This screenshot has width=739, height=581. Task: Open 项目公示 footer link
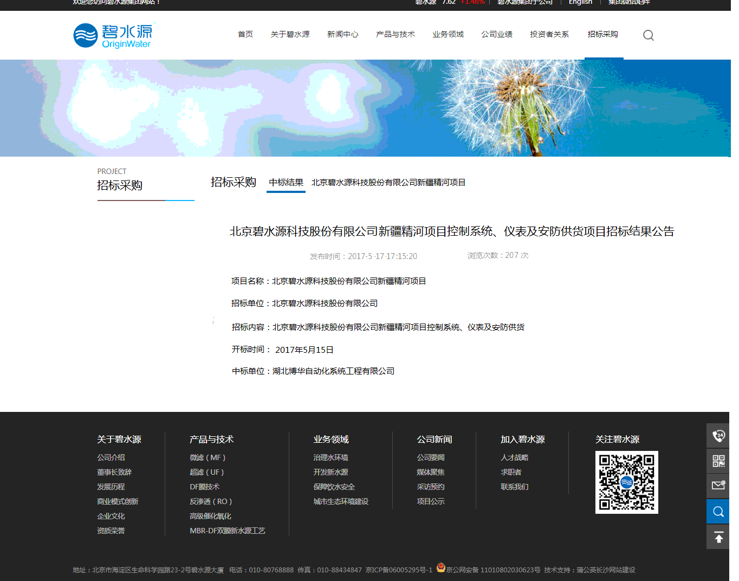coord(431,501)
